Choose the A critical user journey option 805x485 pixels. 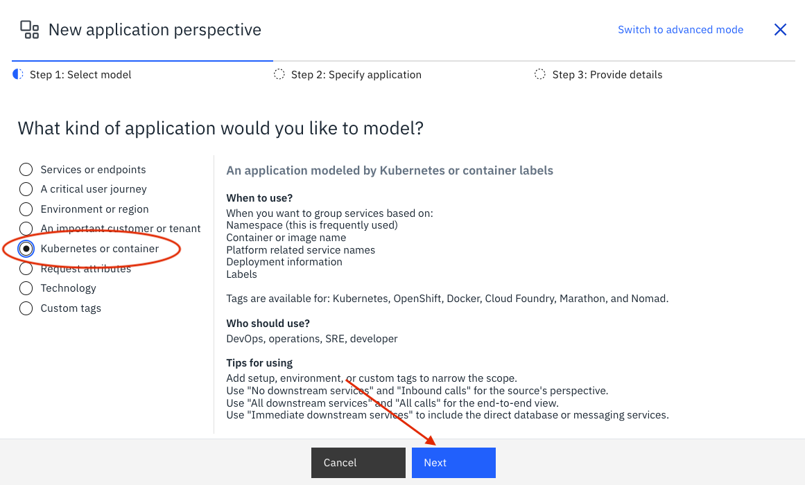click(26, 189)
